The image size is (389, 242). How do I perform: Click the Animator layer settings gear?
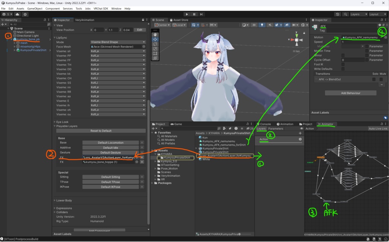click(300, 139)
